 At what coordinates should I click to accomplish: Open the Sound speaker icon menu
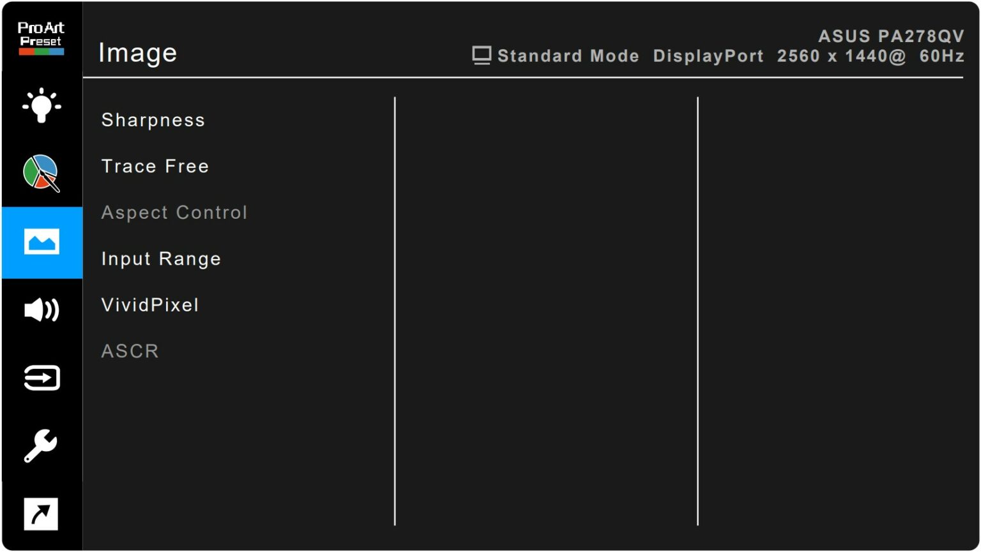(42, 310)
